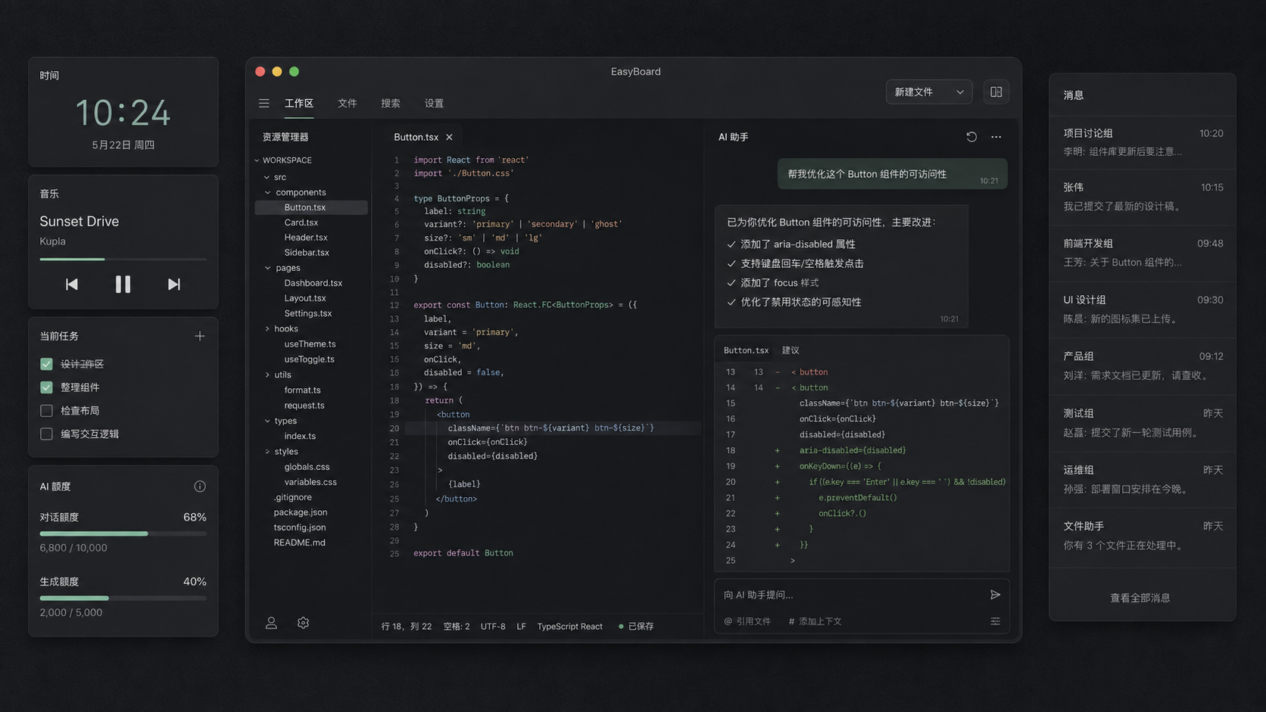Switch to the 设置 tab

click(434, 104)
